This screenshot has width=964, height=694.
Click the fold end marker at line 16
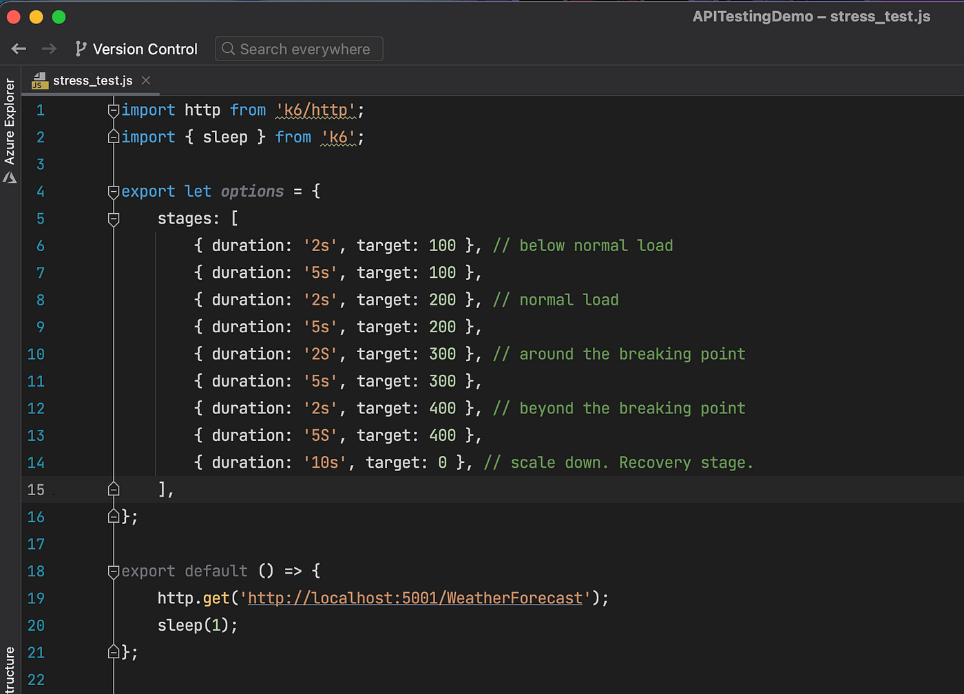pos(114,517)
